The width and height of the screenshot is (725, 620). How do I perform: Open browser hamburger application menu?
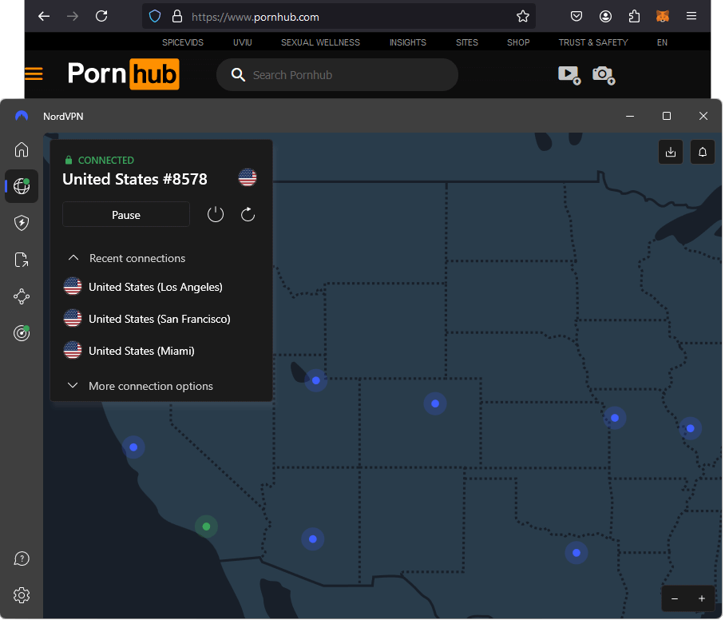691,17
